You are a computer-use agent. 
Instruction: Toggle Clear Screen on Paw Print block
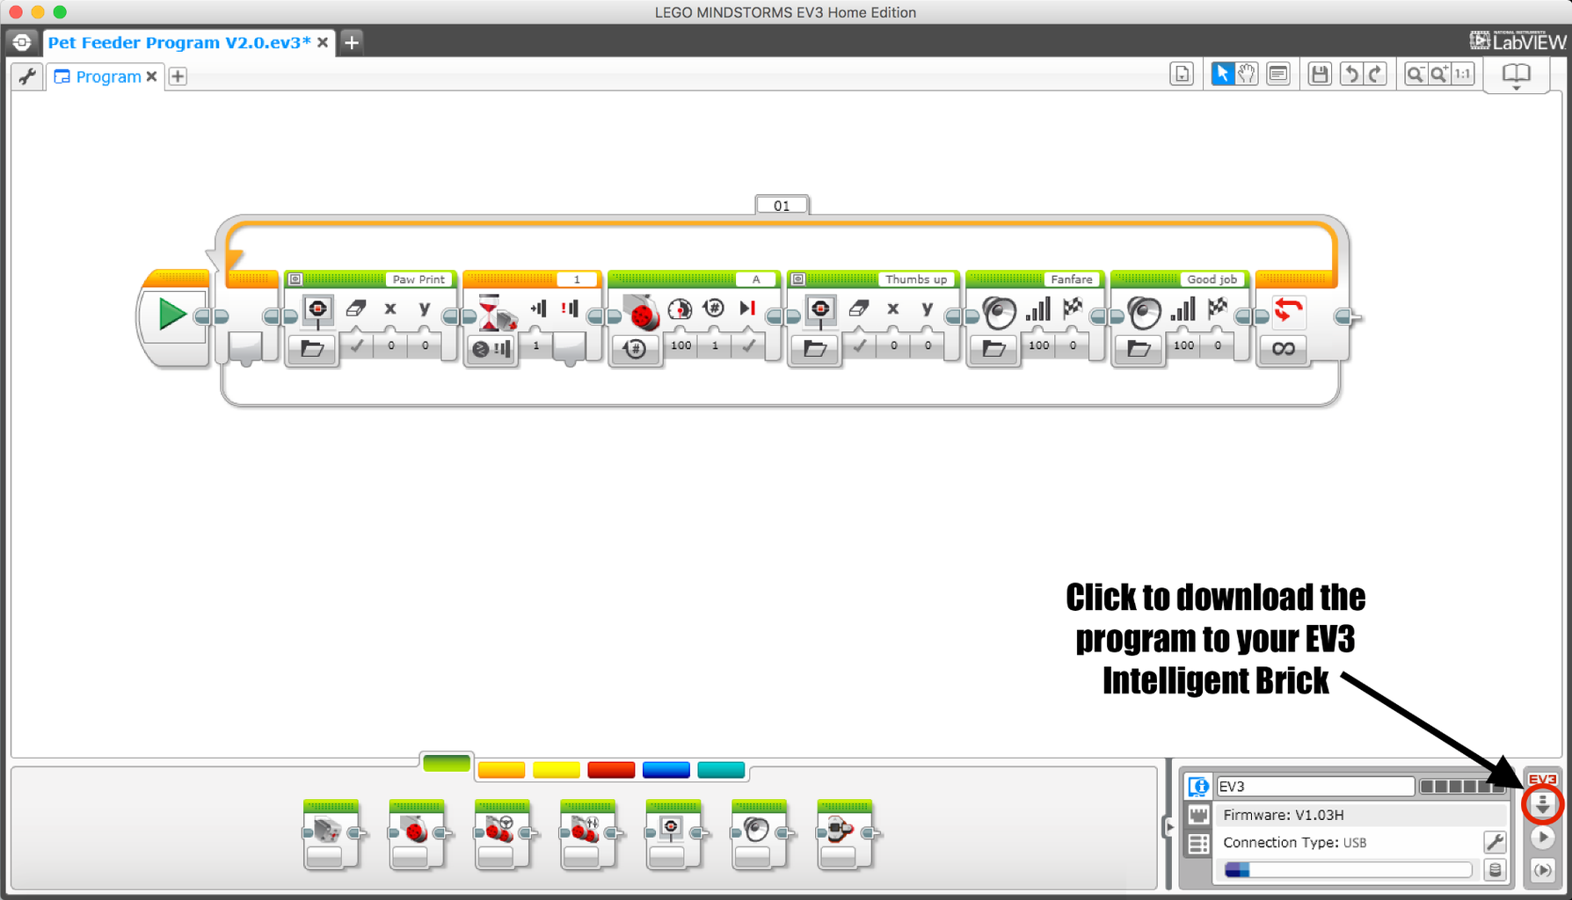pos(356,345)
